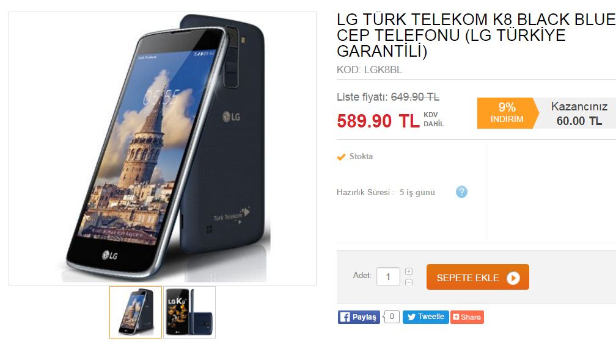Screen dimensions: 616x344
Task: Select the LG K8 second thumbnail
Action: (x=189, y=312)
